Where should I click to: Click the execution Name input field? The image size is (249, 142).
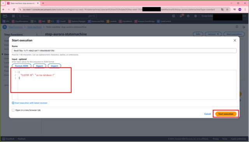click(124, 51)
